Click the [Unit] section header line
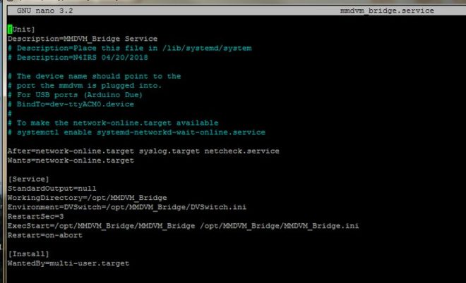Viewport: 466px width, 283px height. pos(21,30)
